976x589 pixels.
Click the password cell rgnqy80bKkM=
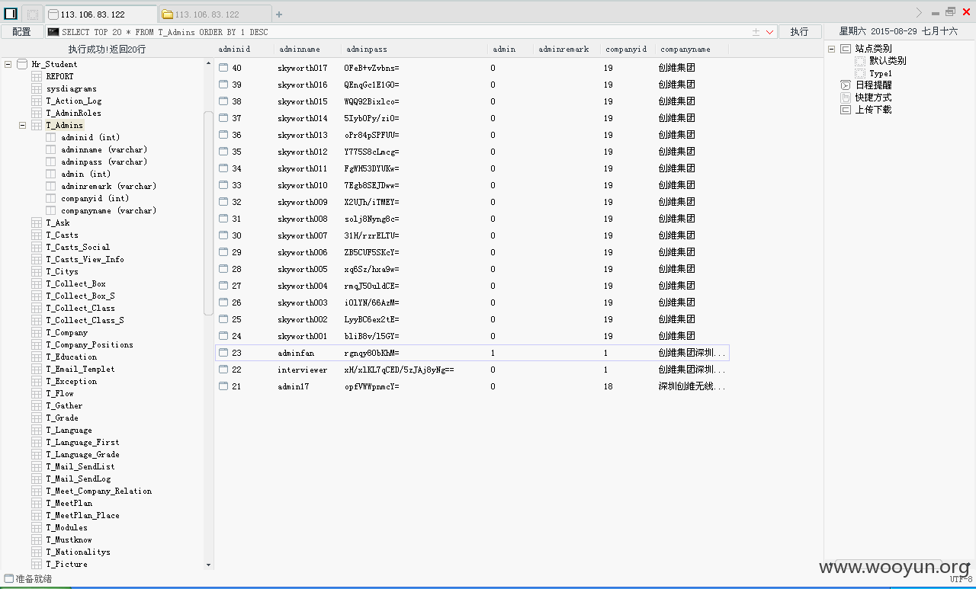click(x=372, y=353)
